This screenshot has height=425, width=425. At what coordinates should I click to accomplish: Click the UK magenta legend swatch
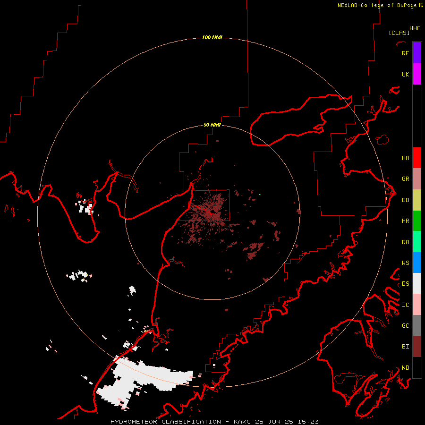point(417,74)
